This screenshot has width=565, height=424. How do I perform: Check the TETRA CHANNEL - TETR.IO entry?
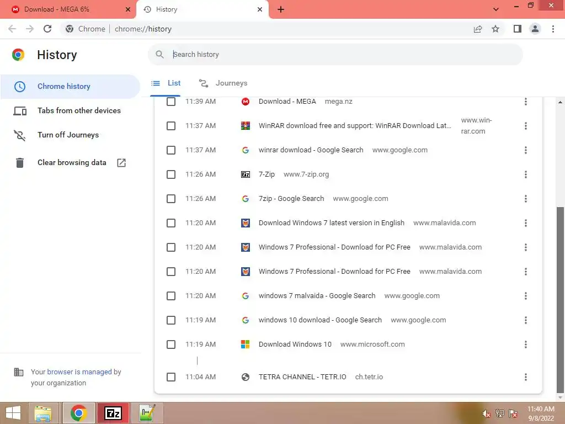pos(171,377)
